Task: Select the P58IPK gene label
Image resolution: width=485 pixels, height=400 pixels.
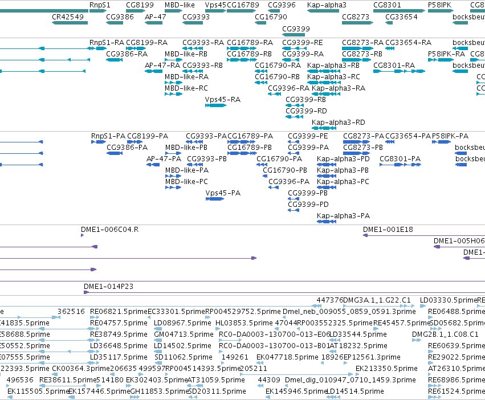Action: 439,5
